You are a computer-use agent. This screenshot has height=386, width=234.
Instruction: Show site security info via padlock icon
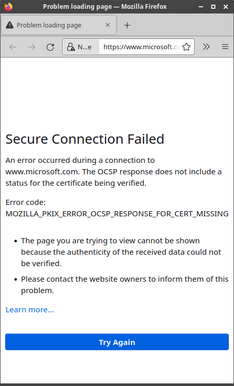[71, 47]
